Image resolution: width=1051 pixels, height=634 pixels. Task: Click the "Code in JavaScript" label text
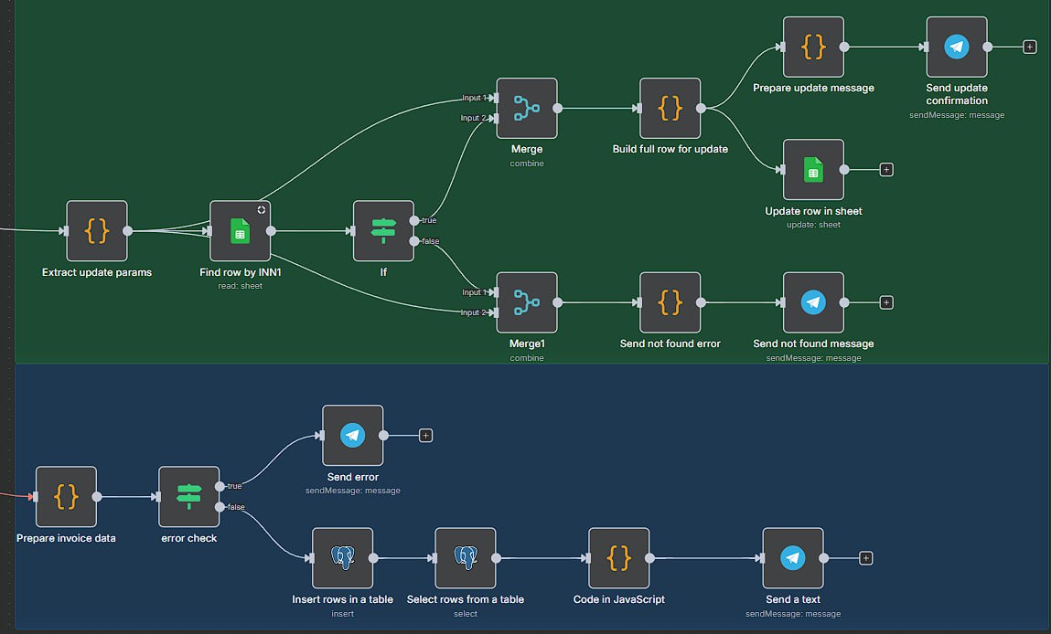(618, 599)
